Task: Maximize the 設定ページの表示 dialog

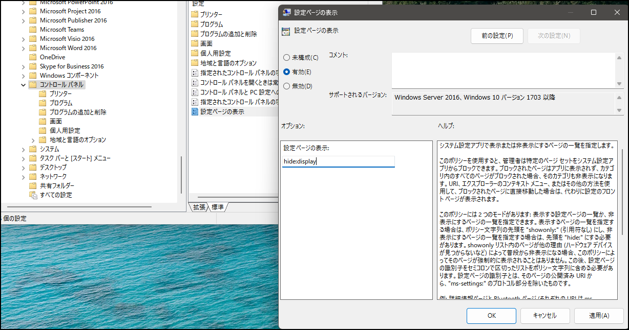Action: (594, 13)
